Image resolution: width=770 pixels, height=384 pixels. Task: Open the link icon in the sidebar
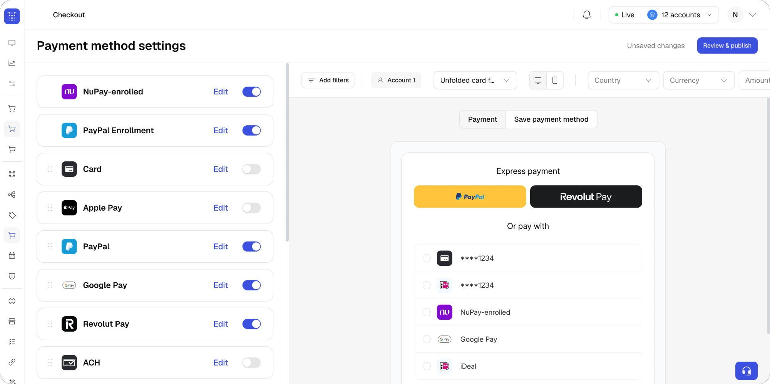[12, 362]
